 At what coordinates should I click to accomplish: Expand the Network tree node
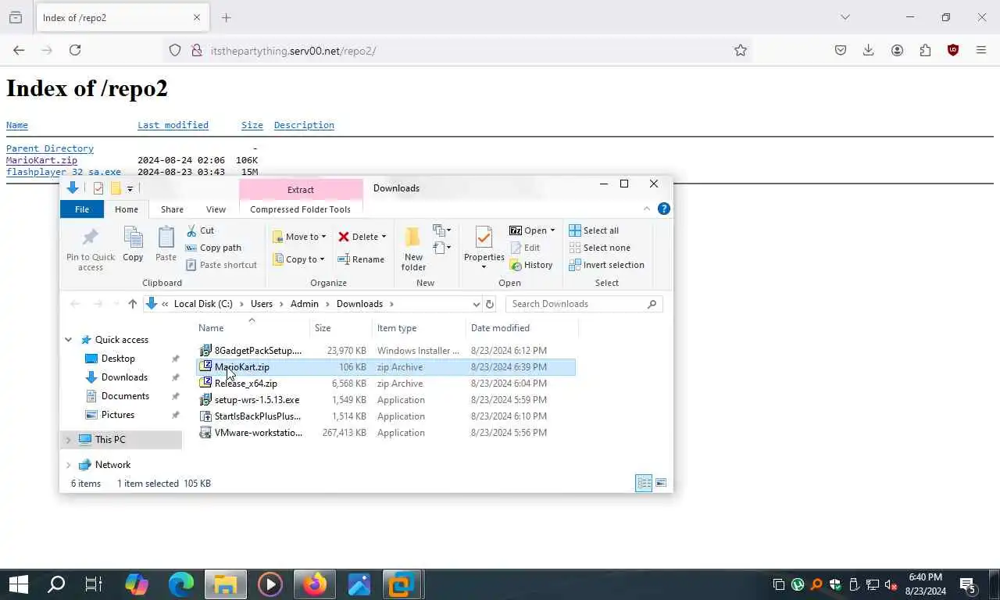(69, 465)
